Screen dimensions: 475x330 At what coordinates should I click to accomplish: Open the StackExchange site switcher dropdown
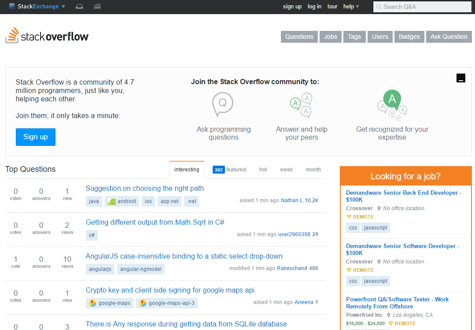[x=37, y=6]
